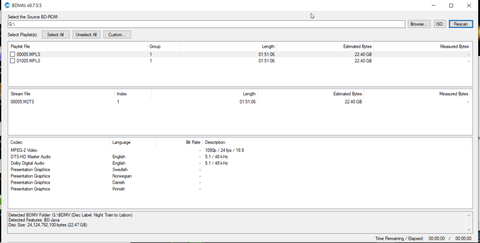Click the Select All button

55,35
